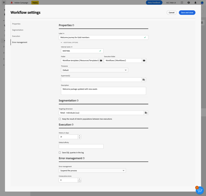This screenshot has width=206, height=196.
Task: Click into the Label text field
Action: click(x=103, y=37)
